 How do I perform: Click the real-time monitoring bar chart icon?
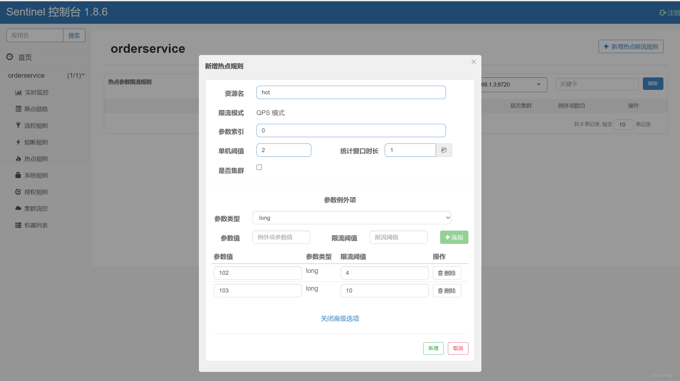click(x=18, y=92)
